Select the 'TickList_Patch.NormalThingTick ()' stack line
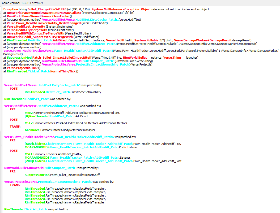Image resolution: width=280 pixels, height=213 pixels. tap(41, 71)
